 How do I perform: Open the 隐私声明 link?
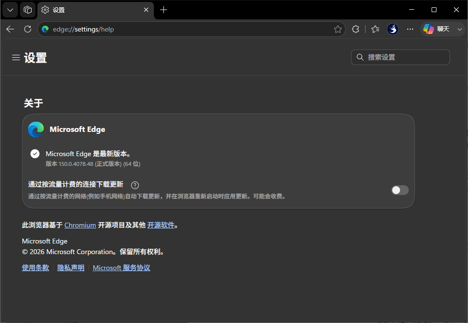71,268
